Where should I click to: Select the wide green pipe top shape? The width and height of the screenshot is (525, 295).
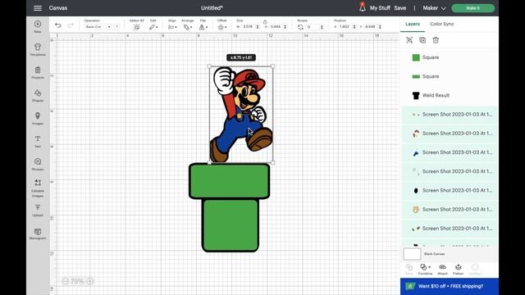230,181
